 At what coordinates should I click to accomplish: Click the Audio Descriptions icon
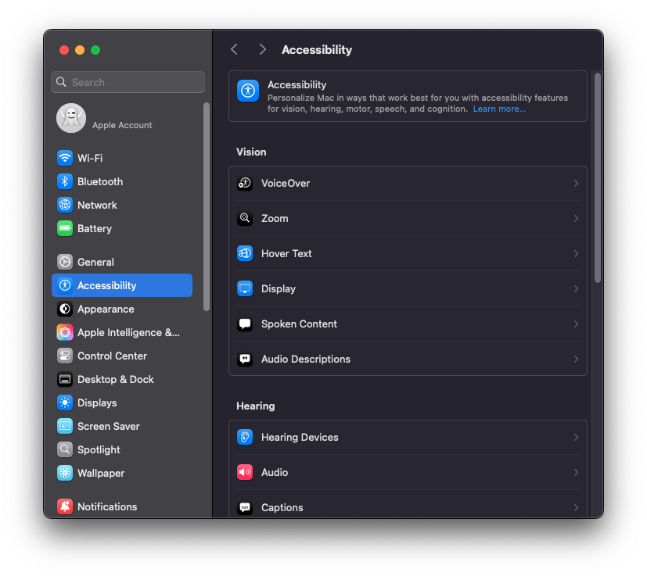(x=245, y=360)
